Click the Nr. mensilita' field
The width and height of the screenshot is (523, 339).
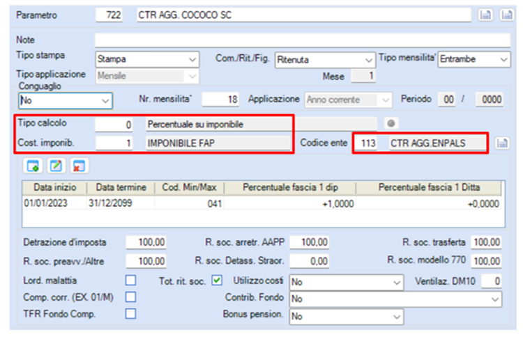tap(220, 100)
